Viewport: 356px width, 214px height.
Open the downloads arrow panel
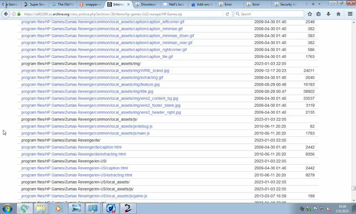(x=328, y=14)
